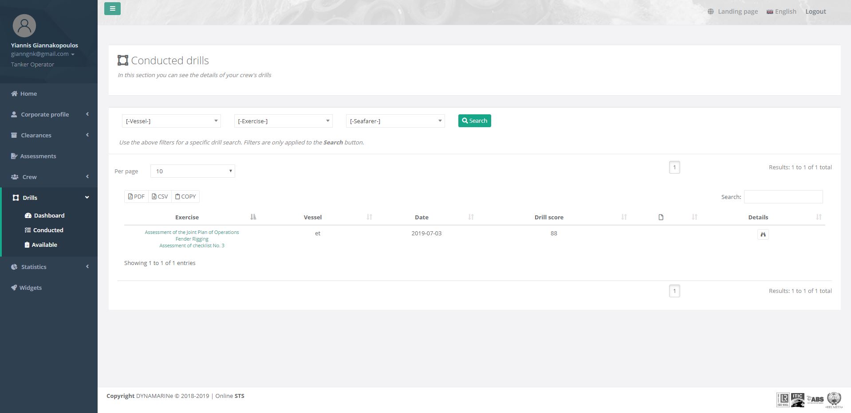Focus the table Search input field

pyautogui.click(x=783, y=197)
